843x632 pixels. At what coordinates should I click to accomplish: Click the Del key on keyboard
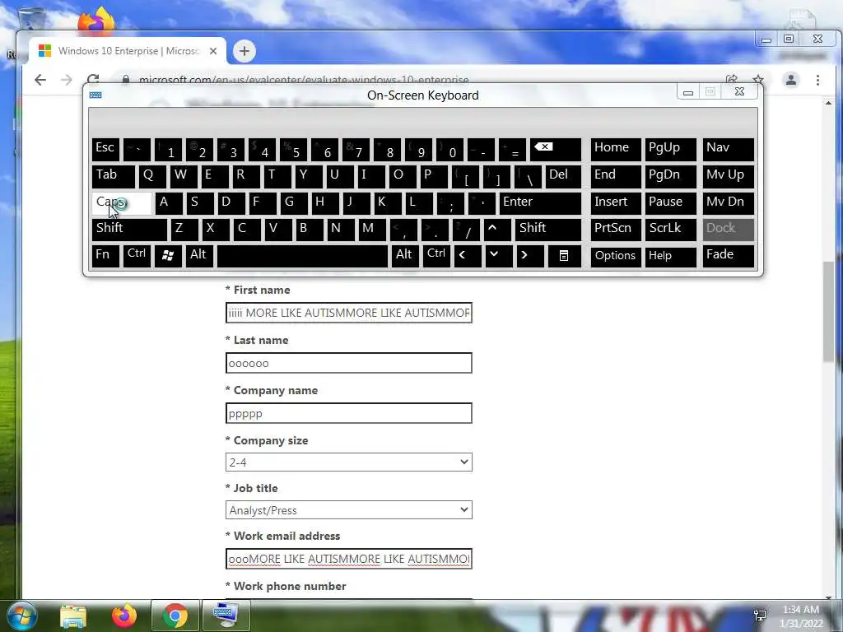click(563, 177)
